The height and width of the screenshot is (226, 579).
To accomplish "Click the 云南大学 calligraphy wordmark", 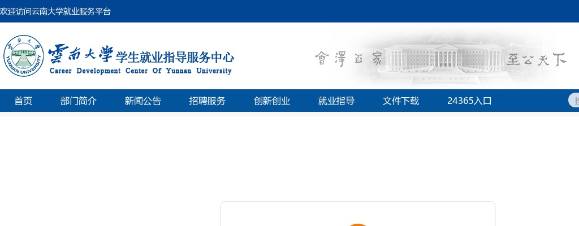I will pos(81,55).
